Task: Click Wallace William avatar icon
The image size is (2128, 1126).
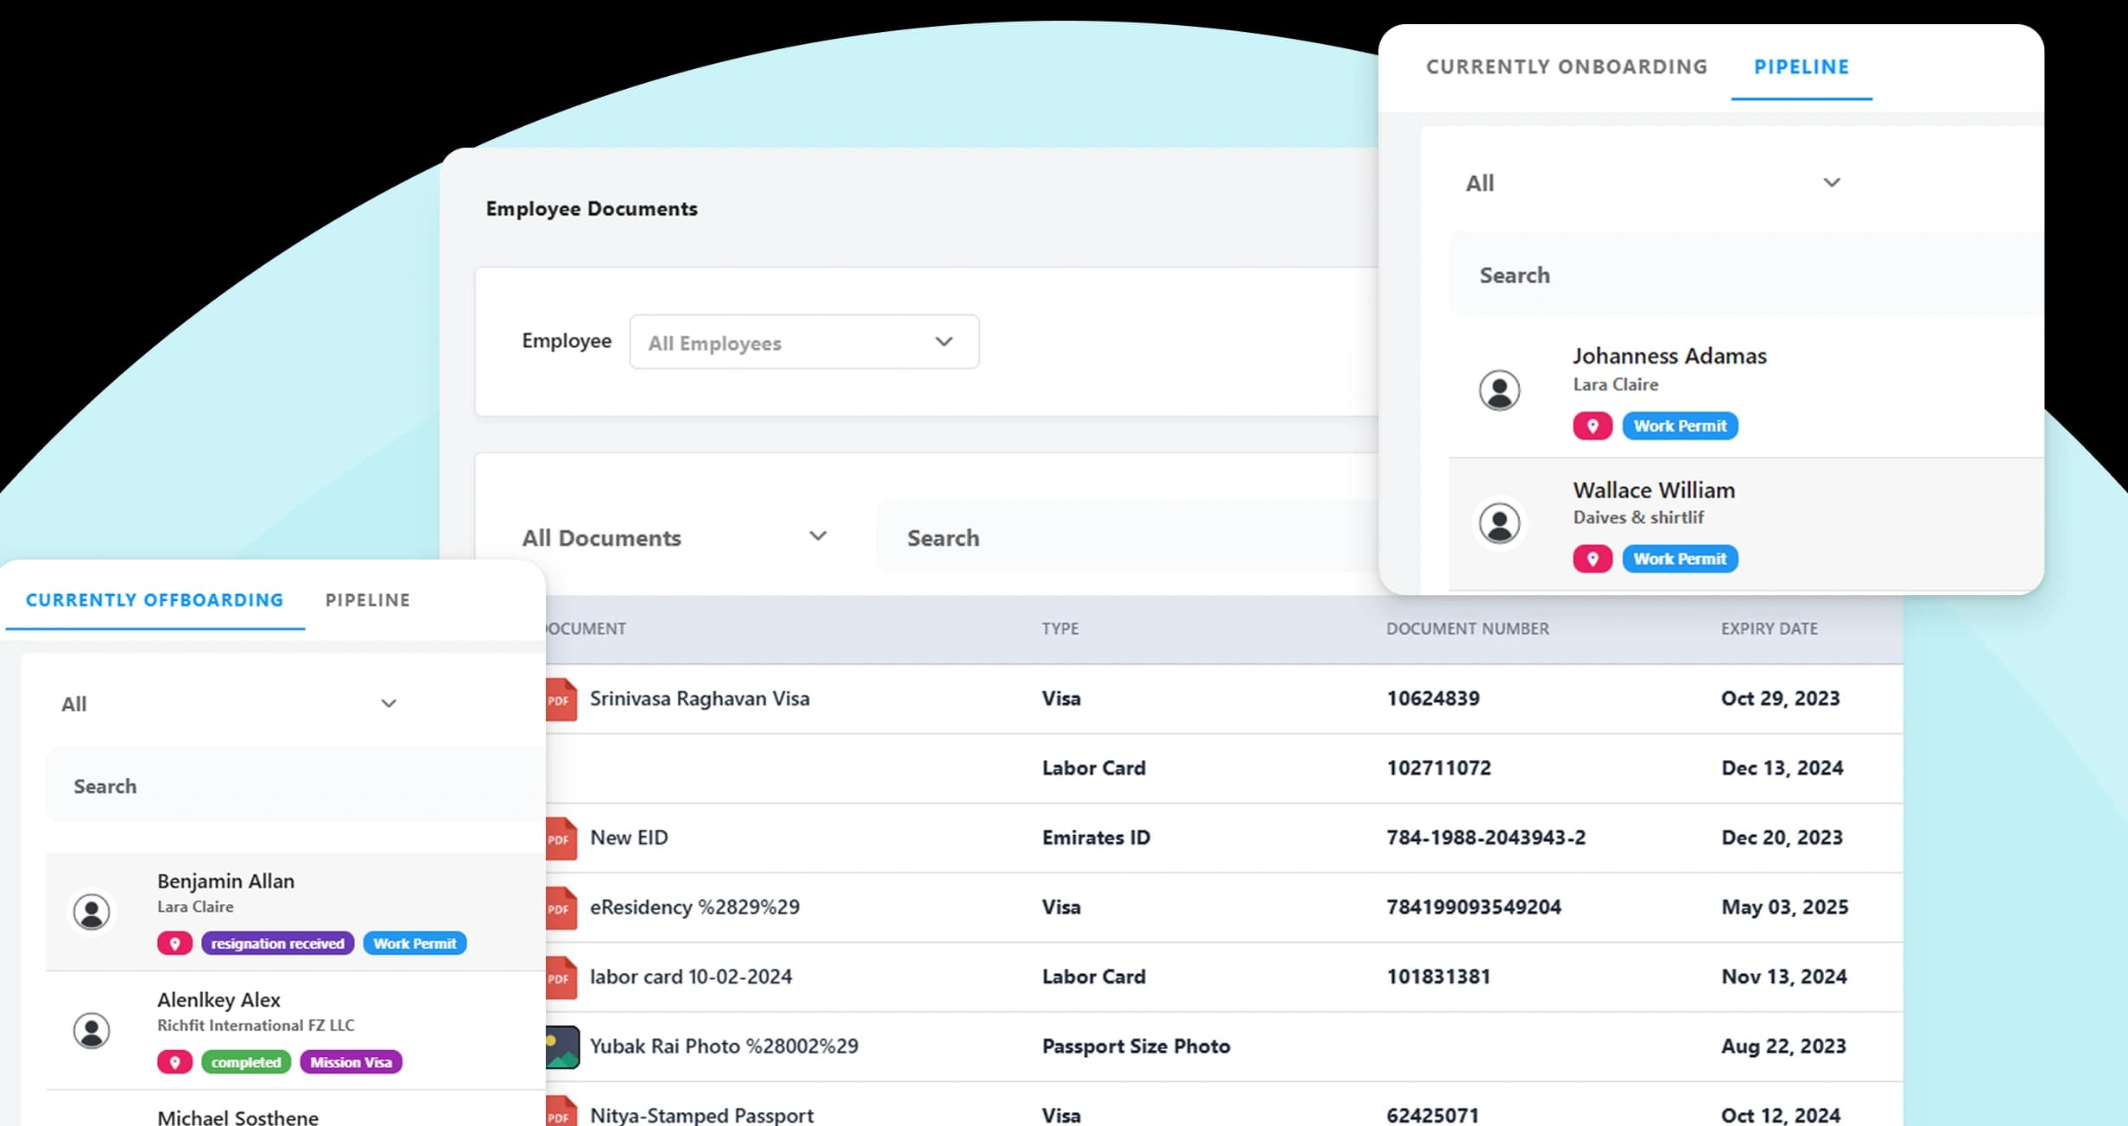Action: (x=1499, y=523)
